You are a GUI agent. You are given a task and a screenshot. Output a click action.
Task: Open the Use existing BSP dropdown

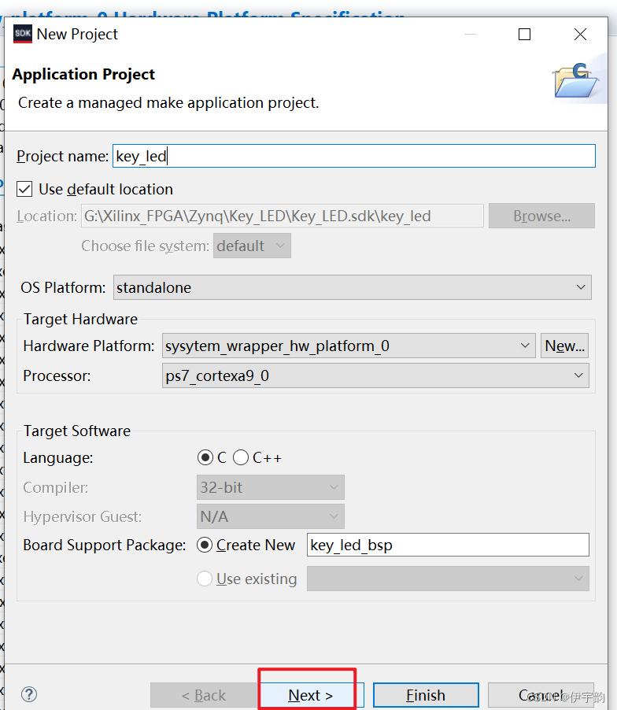click(x=448, y=579)
